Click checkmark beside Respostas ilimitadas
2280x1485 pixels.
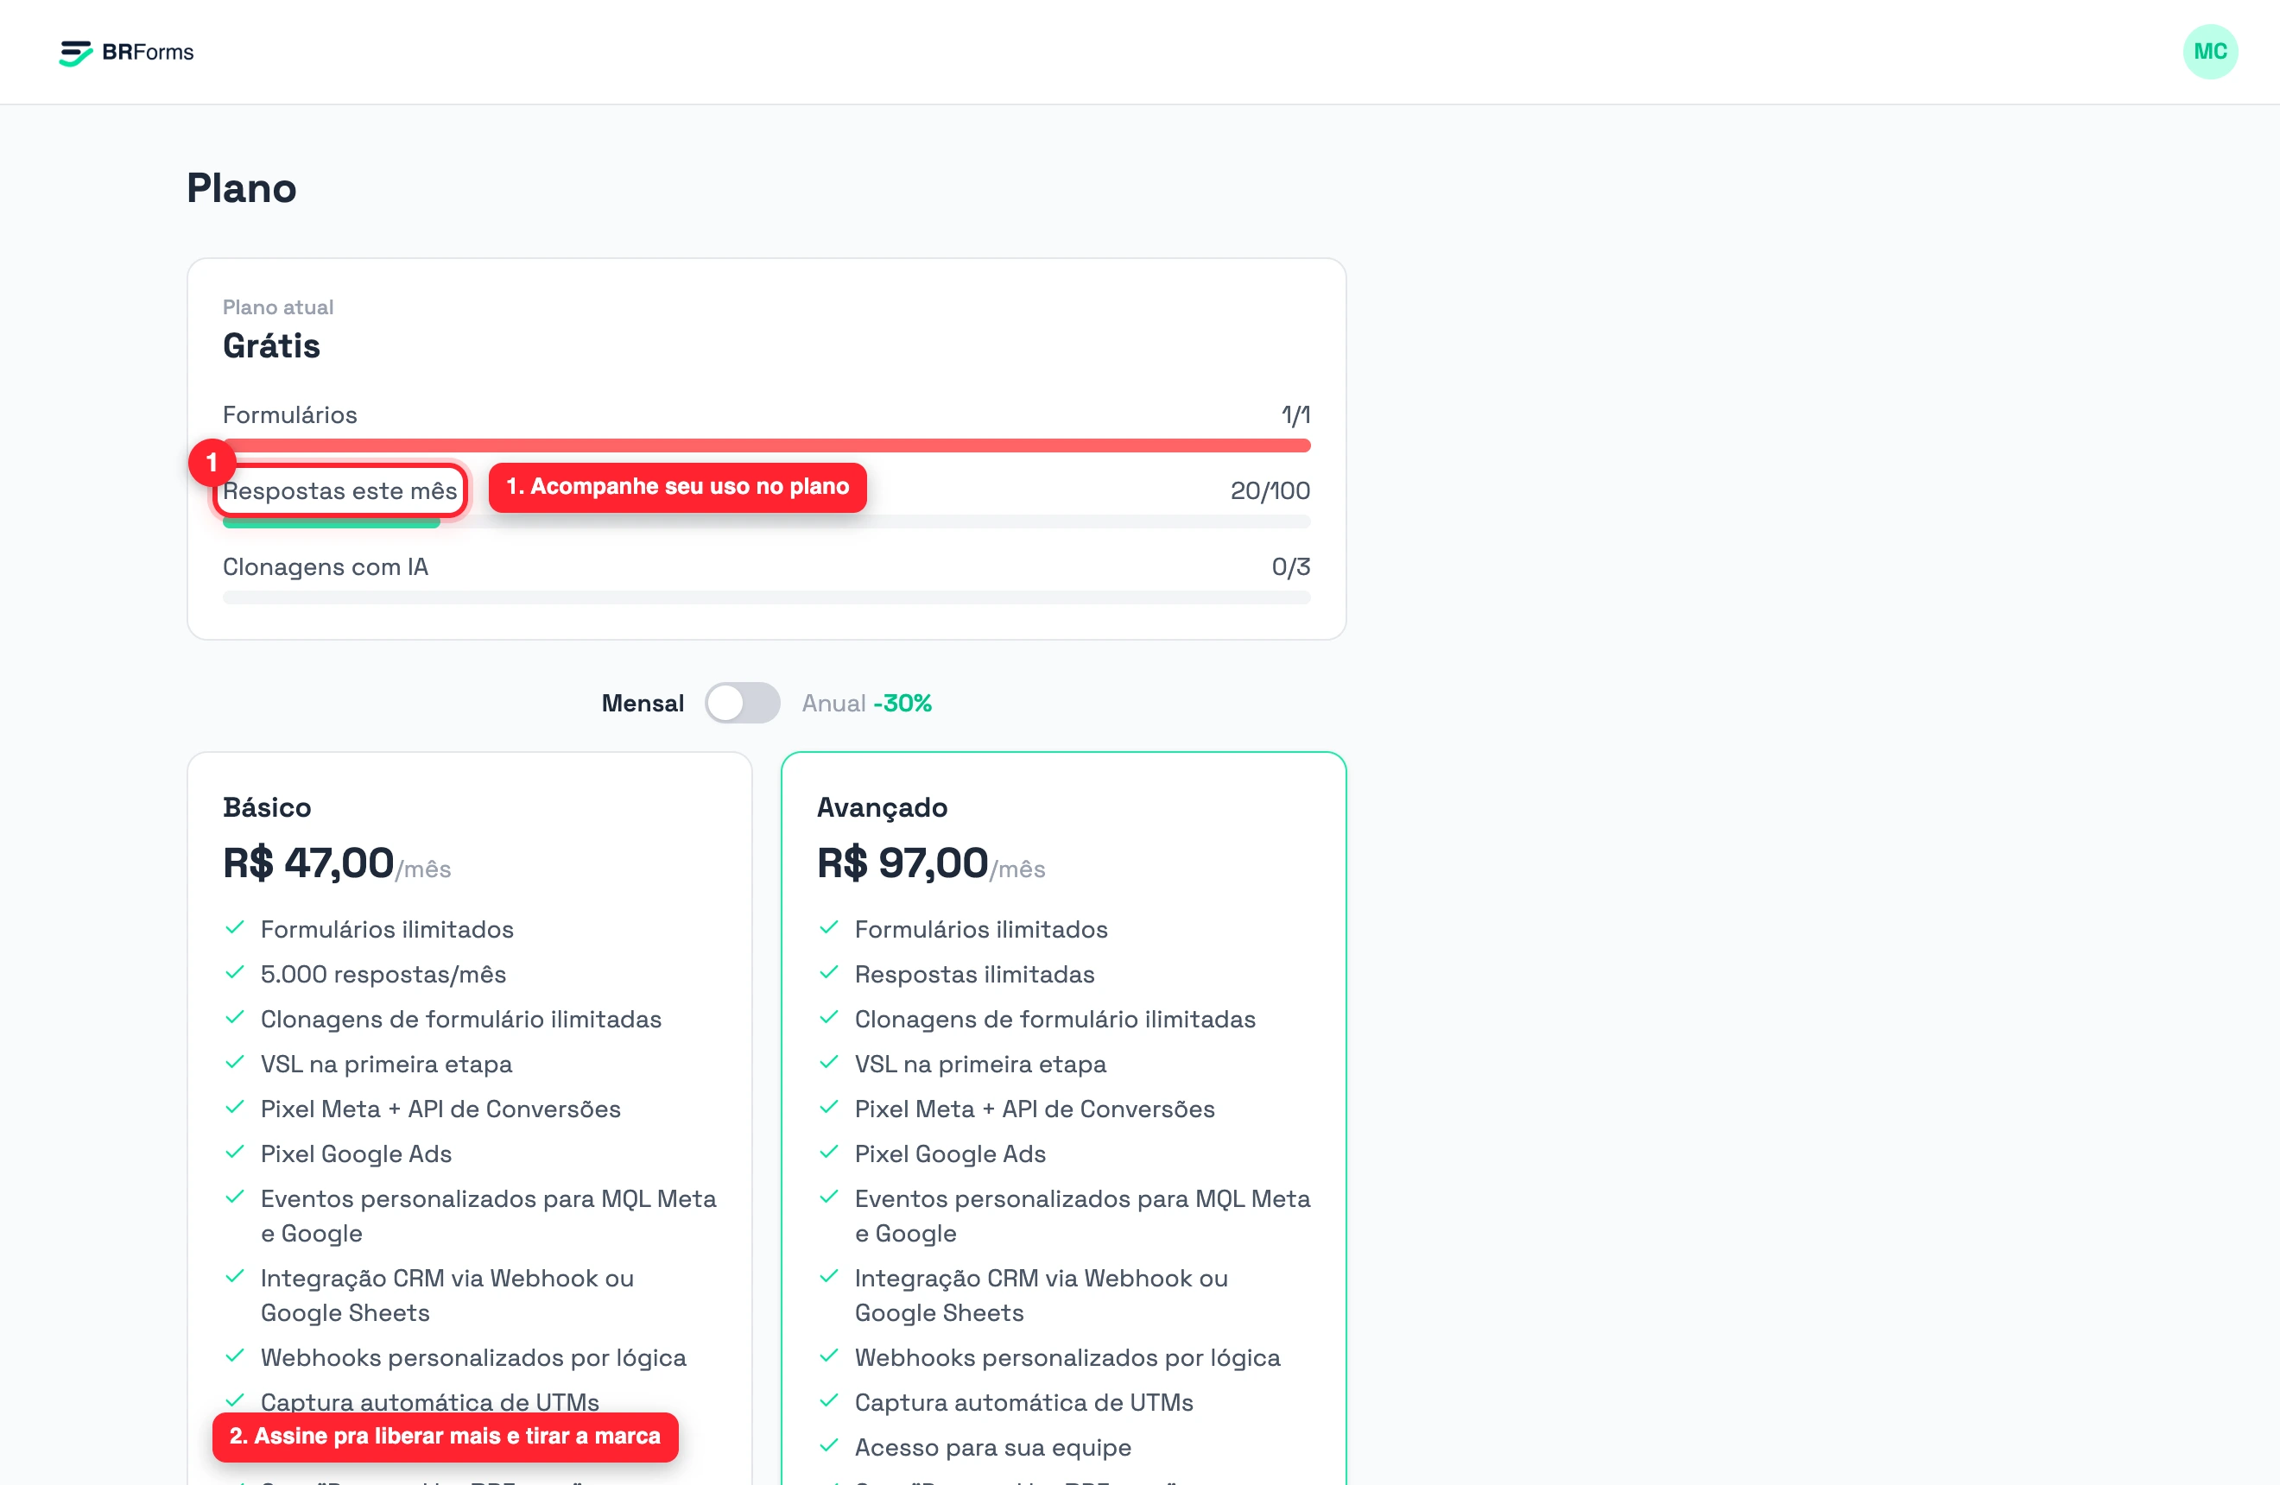coord(828,973)
